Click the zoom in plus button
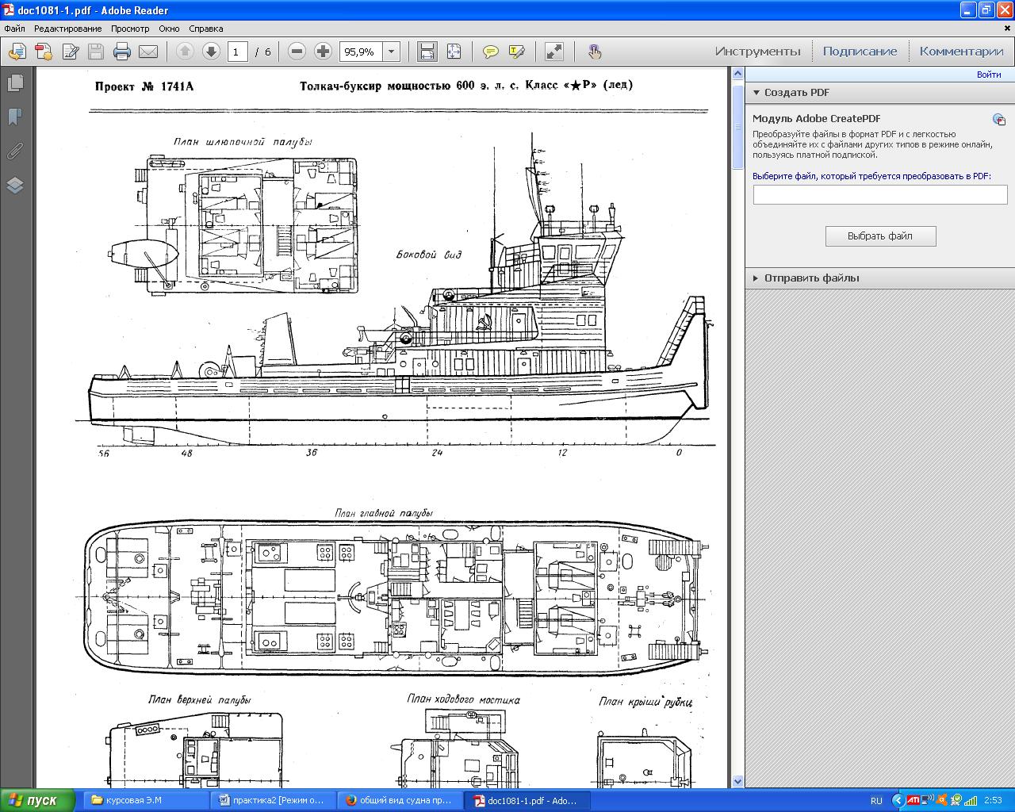The image size is (1015, 812). [x=323, y=52]
